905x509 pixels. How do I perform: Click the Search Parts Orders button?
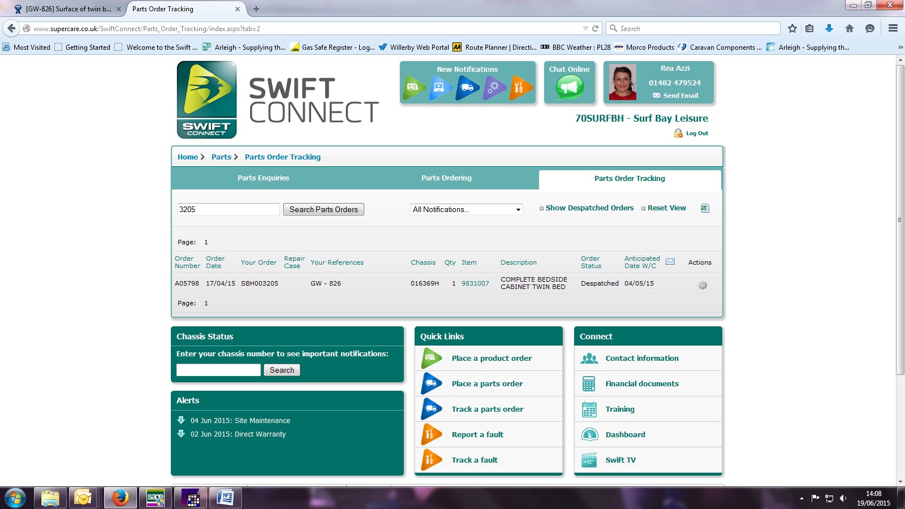point(324,209)
